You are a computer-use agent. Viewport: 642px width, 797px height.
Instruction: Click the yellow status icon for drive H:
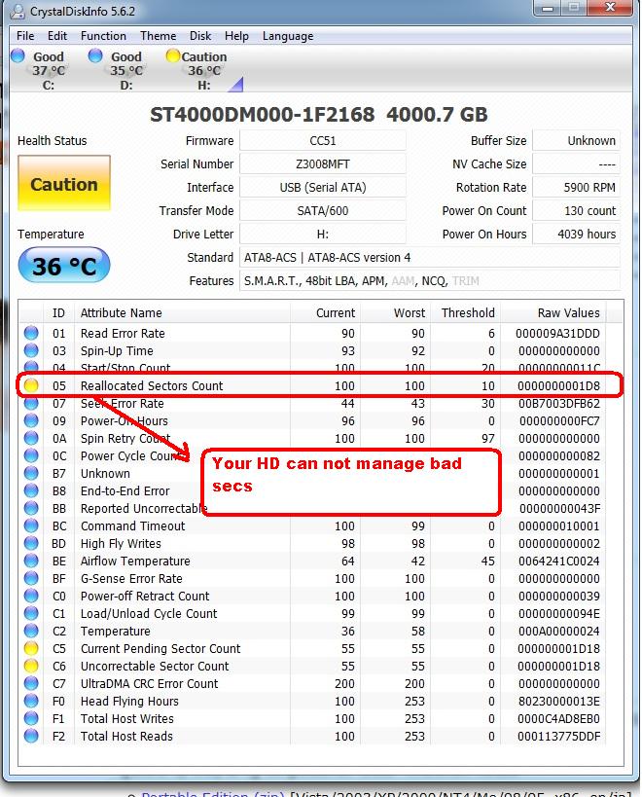[173, 55]
